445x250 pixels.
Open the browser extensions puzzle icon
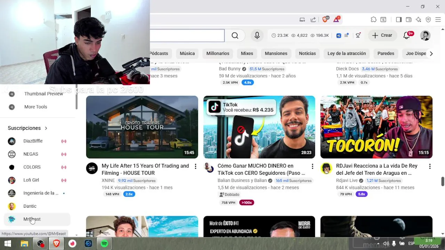click(373, 20)
